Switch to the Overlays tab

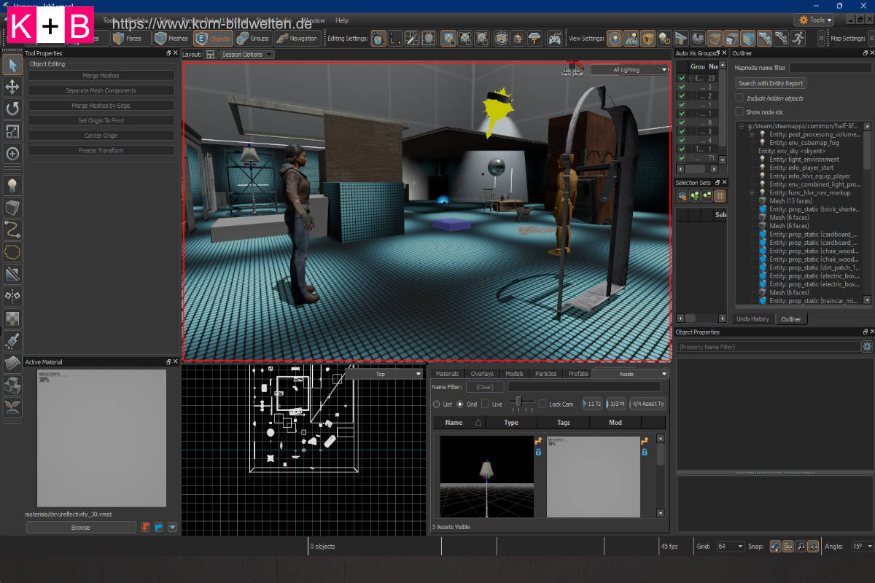click(x=482, y=374)
